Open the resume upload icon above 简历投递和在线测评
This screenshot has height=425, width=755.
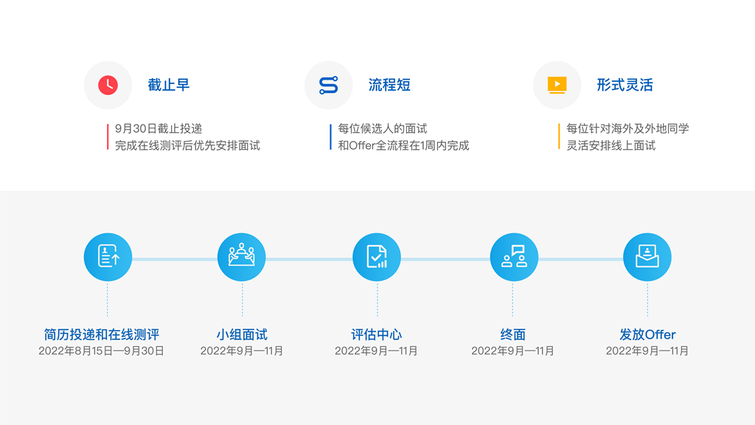[x=108, y=256]
